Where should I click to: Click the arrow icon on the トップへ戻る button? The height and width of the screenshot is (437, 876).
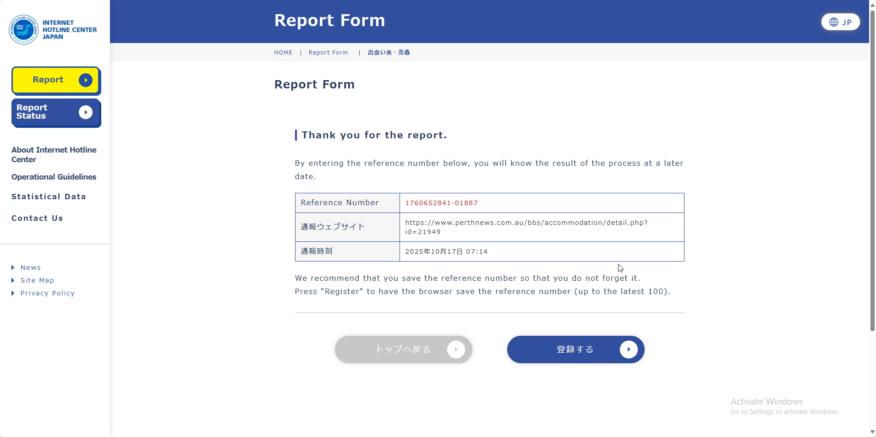[456, 350]
